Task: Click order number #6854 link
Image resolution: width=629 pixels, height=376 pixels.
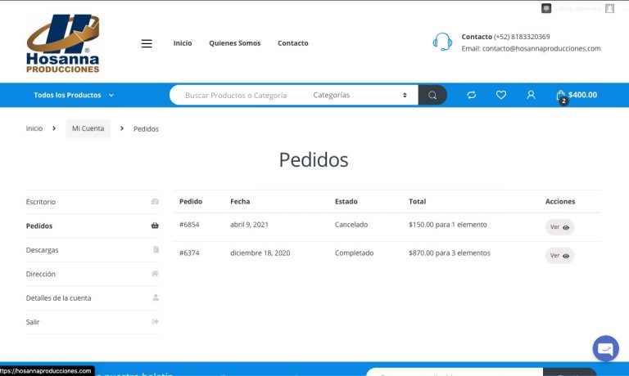Action: (189, 224)
